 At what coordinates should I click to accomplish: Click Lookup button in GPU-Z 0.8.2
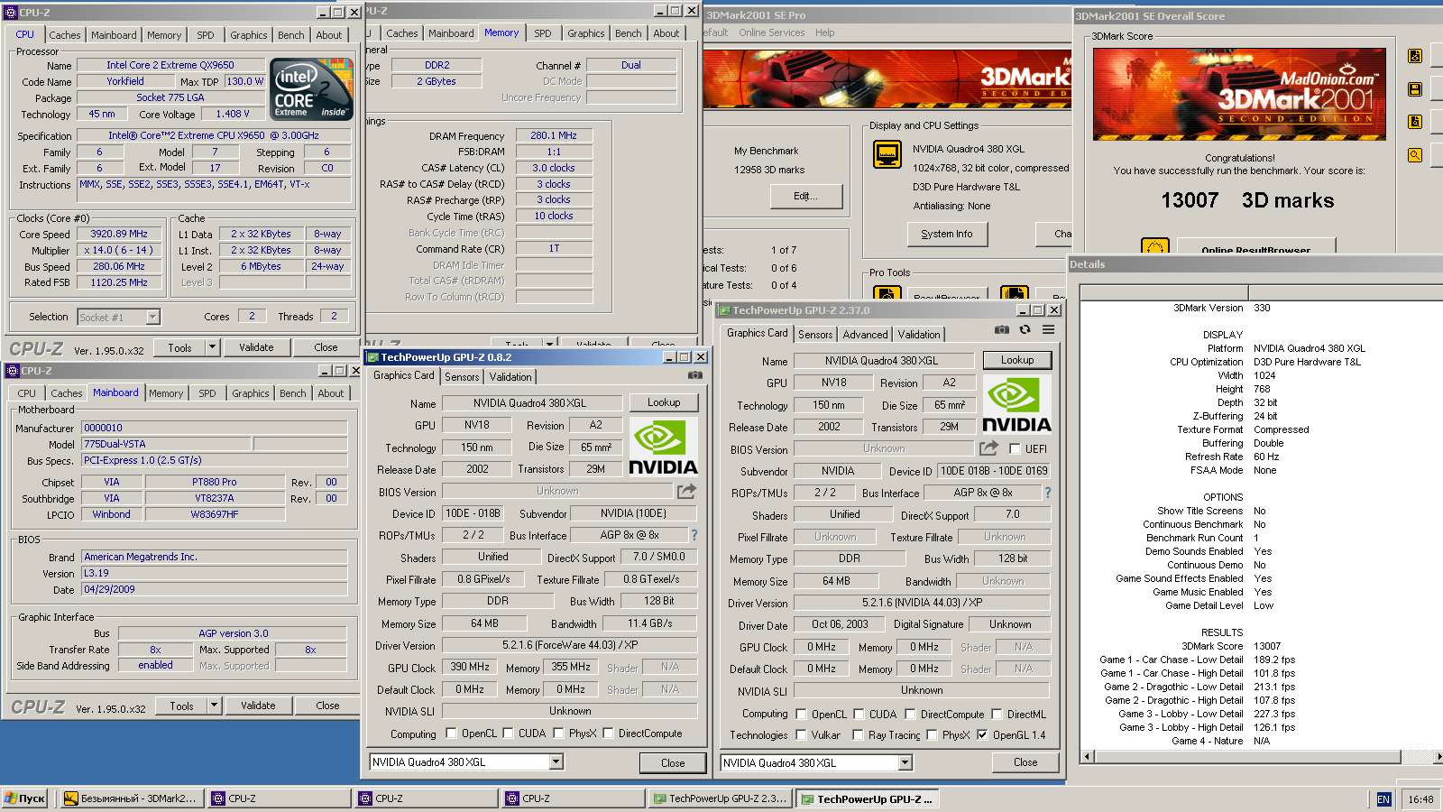[x=664, y=402]
